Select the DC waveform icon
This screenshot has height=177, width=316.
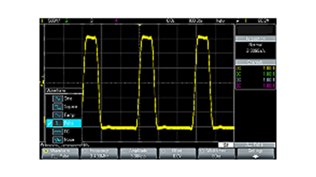pyautogui.click(x=58, y=131)
